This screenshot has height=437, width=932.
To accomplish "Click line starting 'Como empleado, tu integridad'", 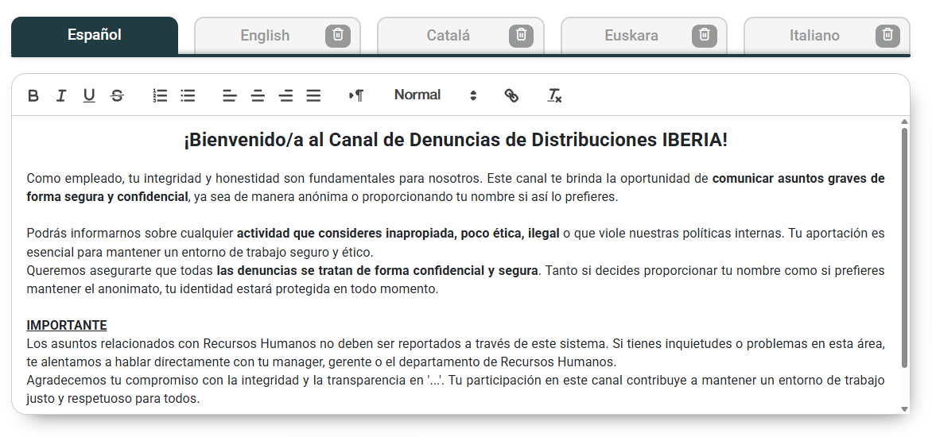I will click(456, 178).
